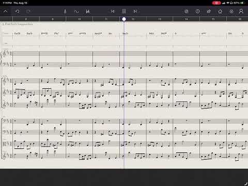This screenshot has width=248, height=186.
Task: Open the mixer panel
Action: 88,11
